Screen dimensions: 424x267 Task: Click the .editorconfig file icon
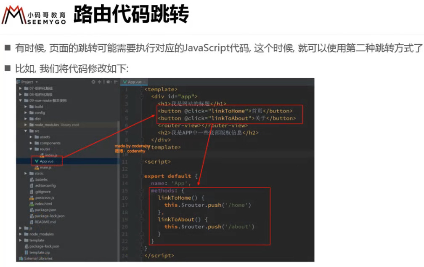point(32,186)
